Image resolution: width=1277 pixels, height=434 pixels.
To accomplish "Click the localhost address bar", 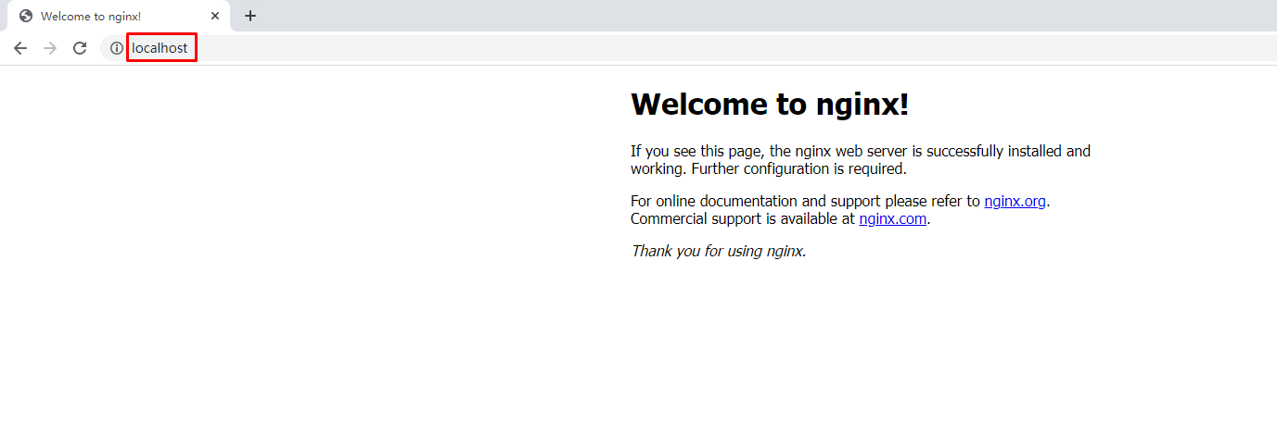I will (686, 48).
